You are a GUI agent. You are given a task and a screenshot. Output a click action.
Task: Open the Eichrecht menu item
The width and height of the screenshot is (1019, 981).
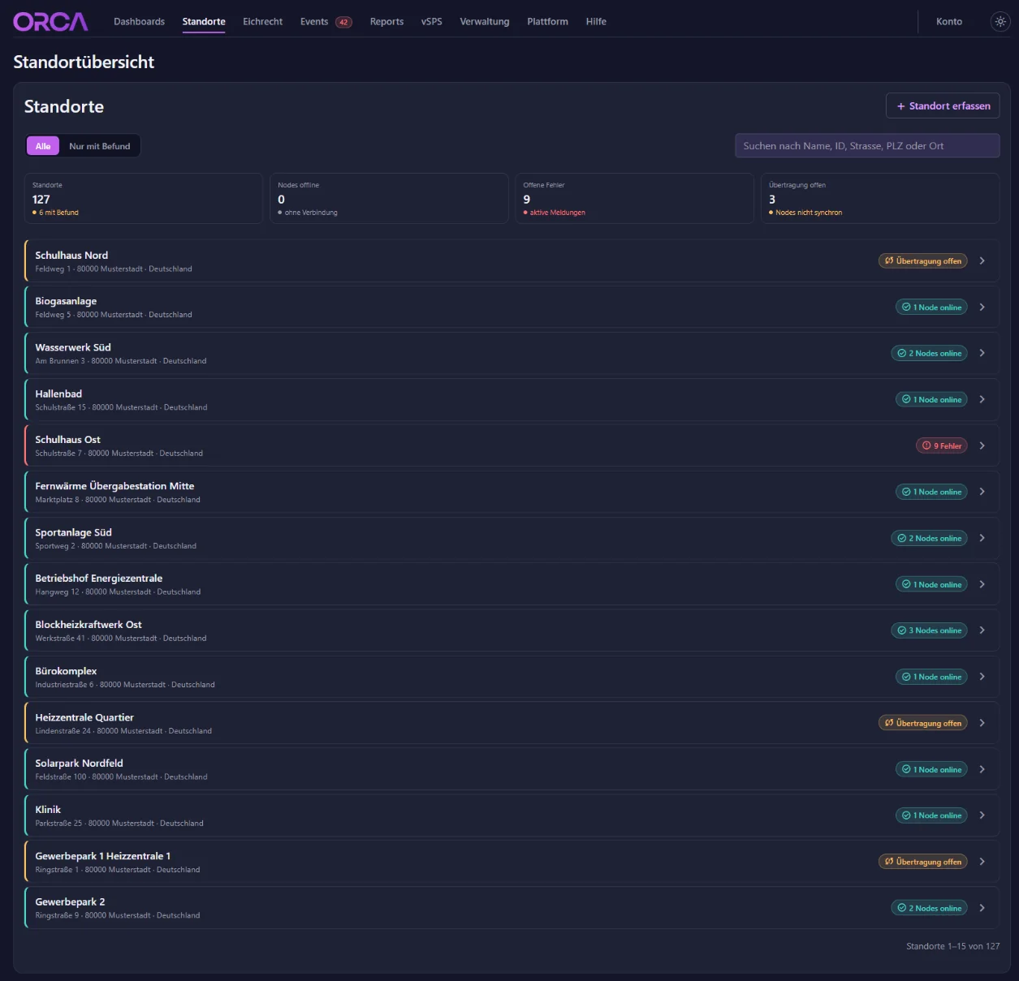263,22
